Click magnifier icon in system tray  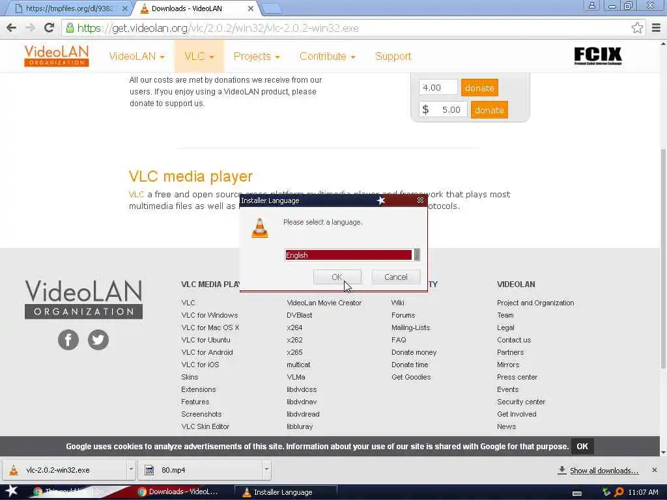coord(619,492)
